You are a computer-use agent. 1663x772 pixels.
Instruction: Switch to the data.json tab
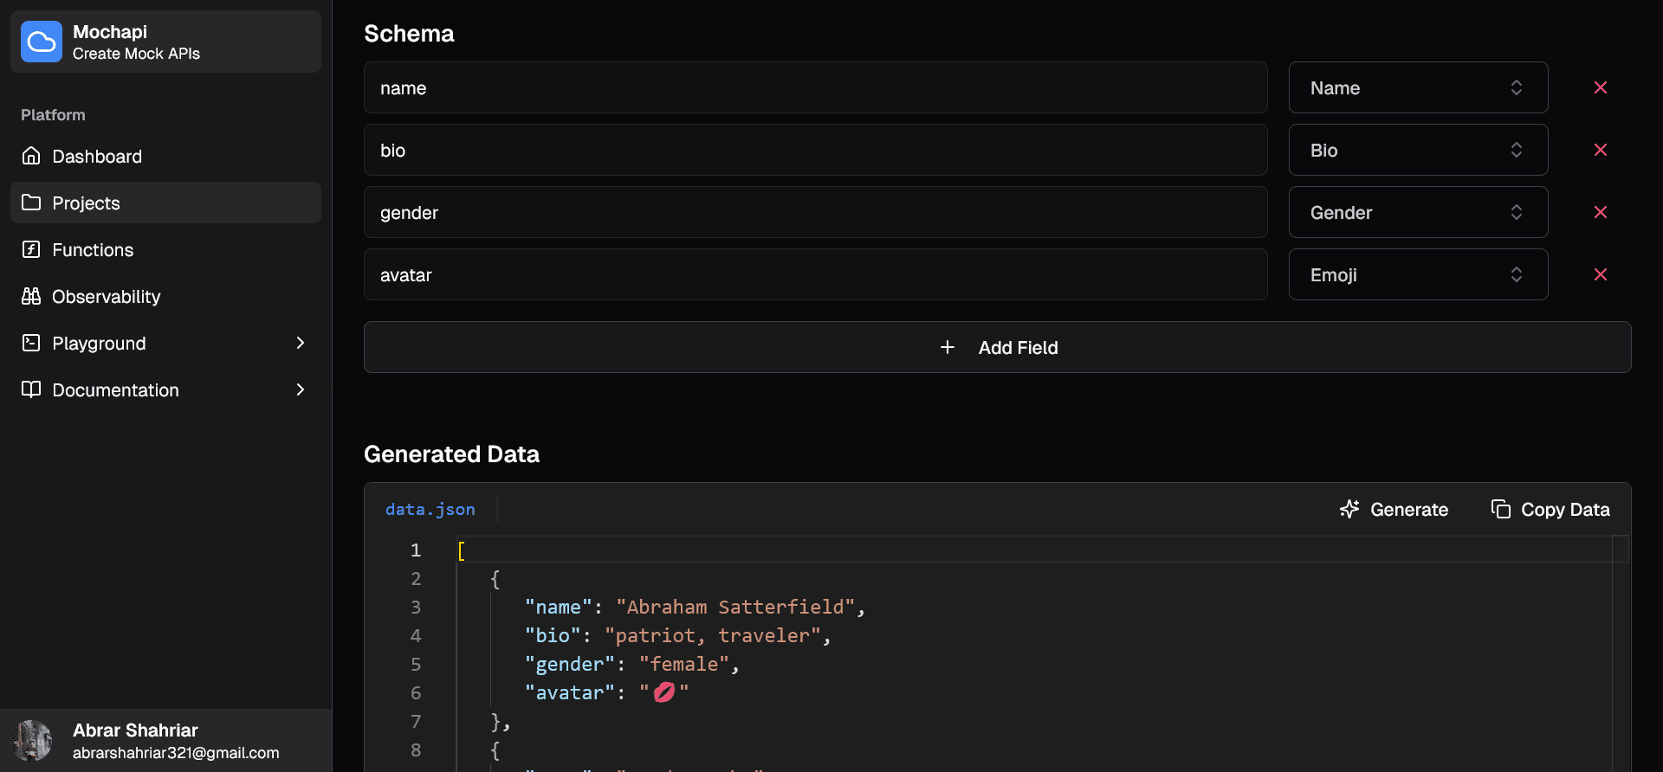pos(430,510)
